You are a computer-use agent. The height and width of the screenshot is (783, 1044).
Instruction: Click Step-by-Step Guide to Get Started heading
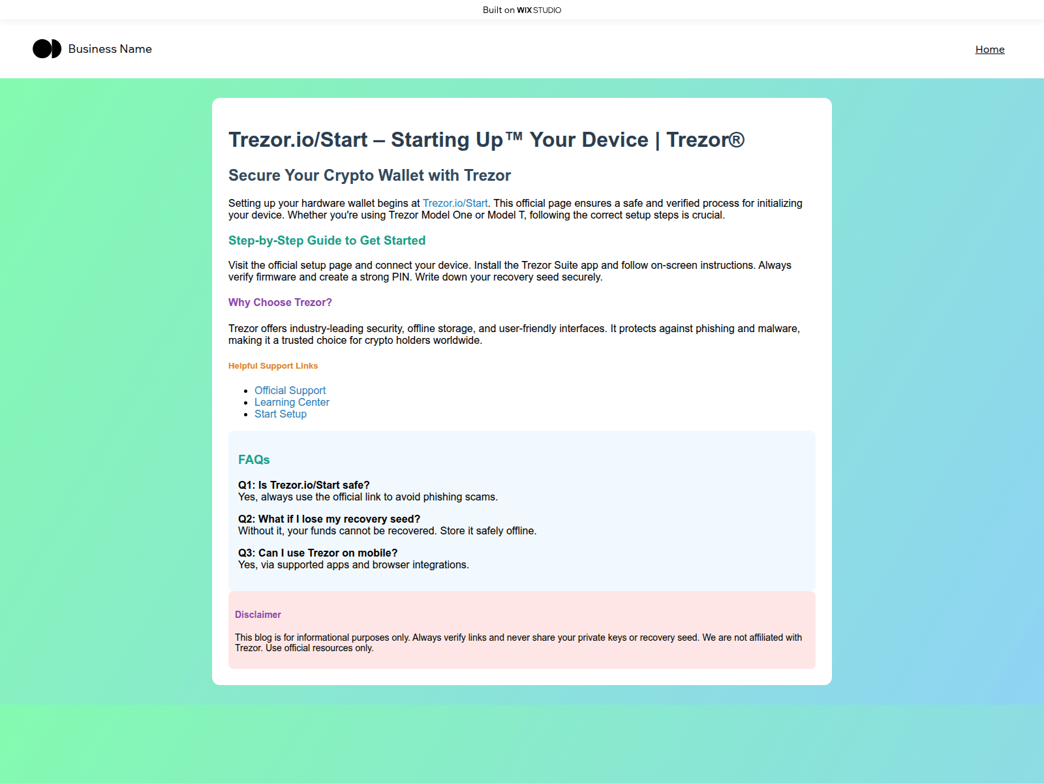pos(327,241)
